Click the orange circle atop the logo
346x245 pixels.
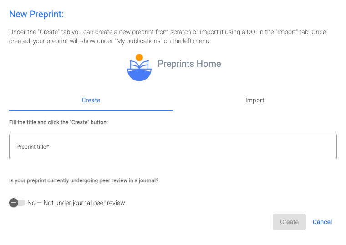(139, 57)
